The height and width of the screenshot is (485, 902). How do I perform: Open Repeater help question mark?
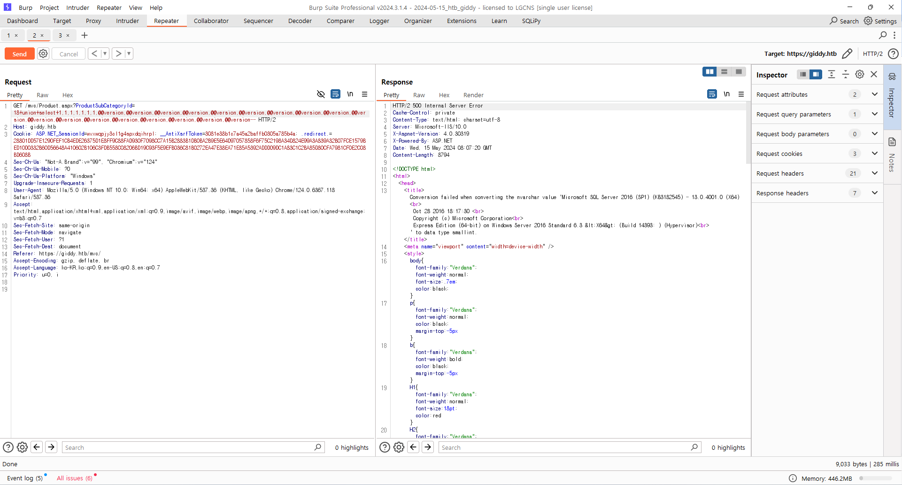893,54
